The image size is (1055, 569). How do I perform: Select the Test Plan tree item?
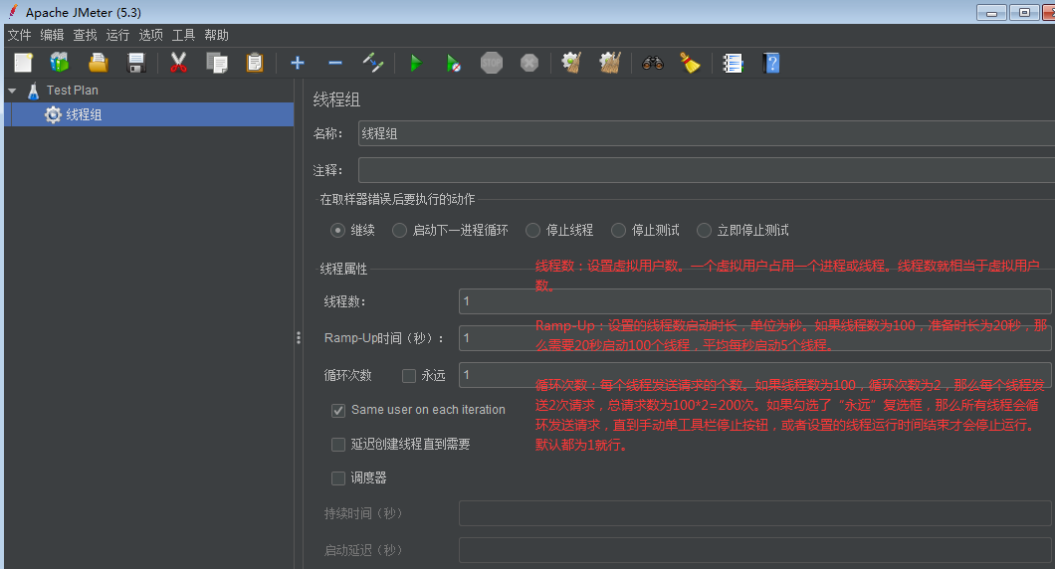click(x=72, y=91)
